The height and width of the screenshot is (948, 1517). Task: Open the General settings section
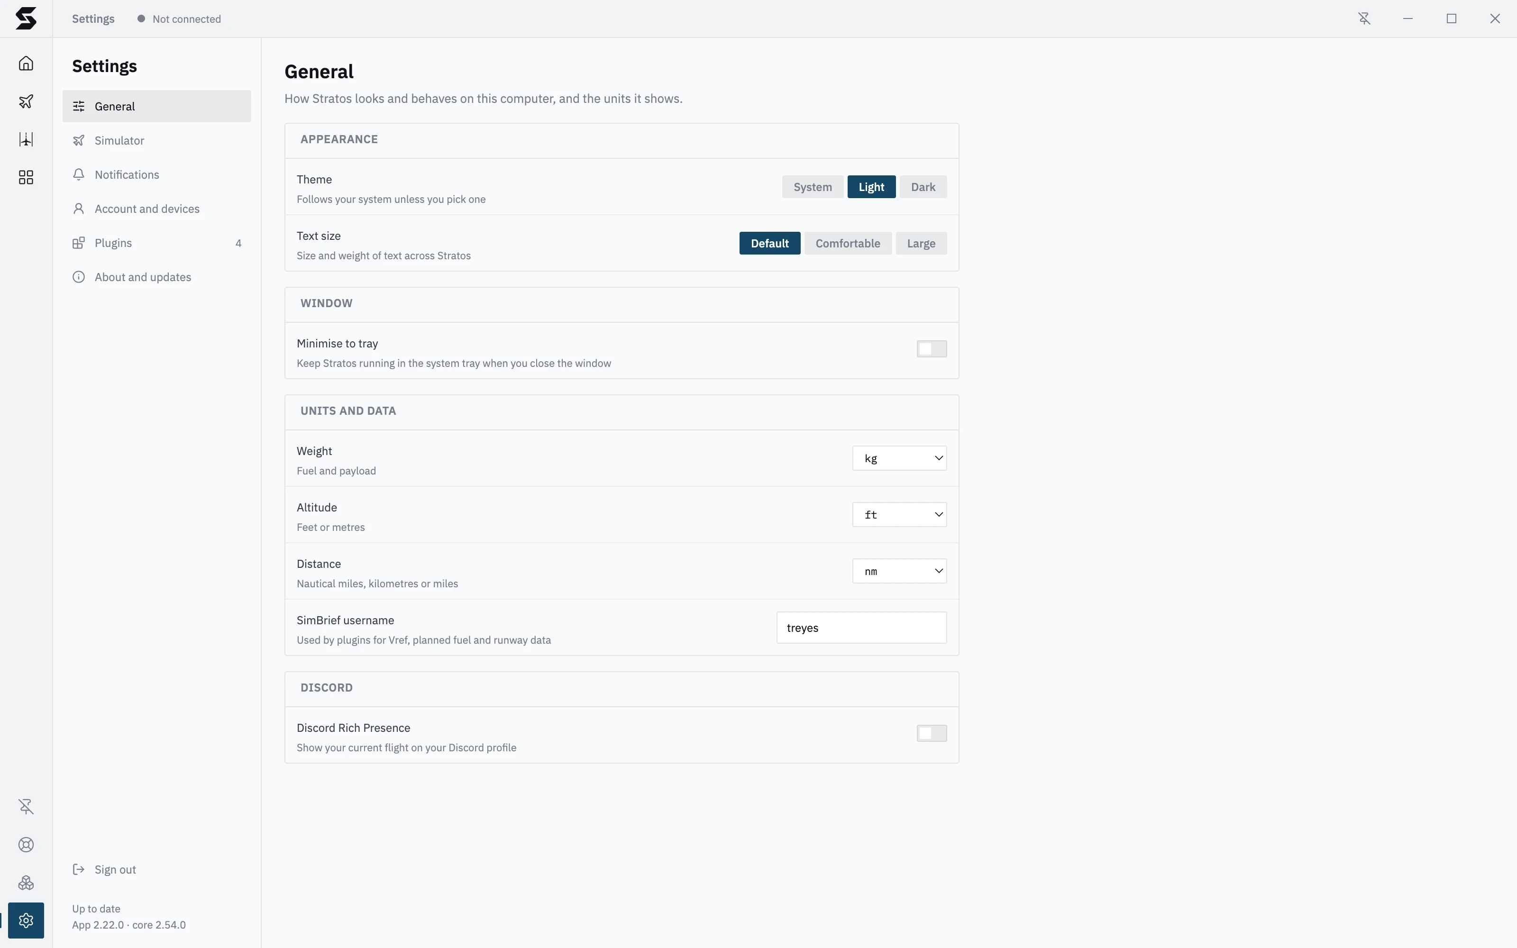pos(157,106)
